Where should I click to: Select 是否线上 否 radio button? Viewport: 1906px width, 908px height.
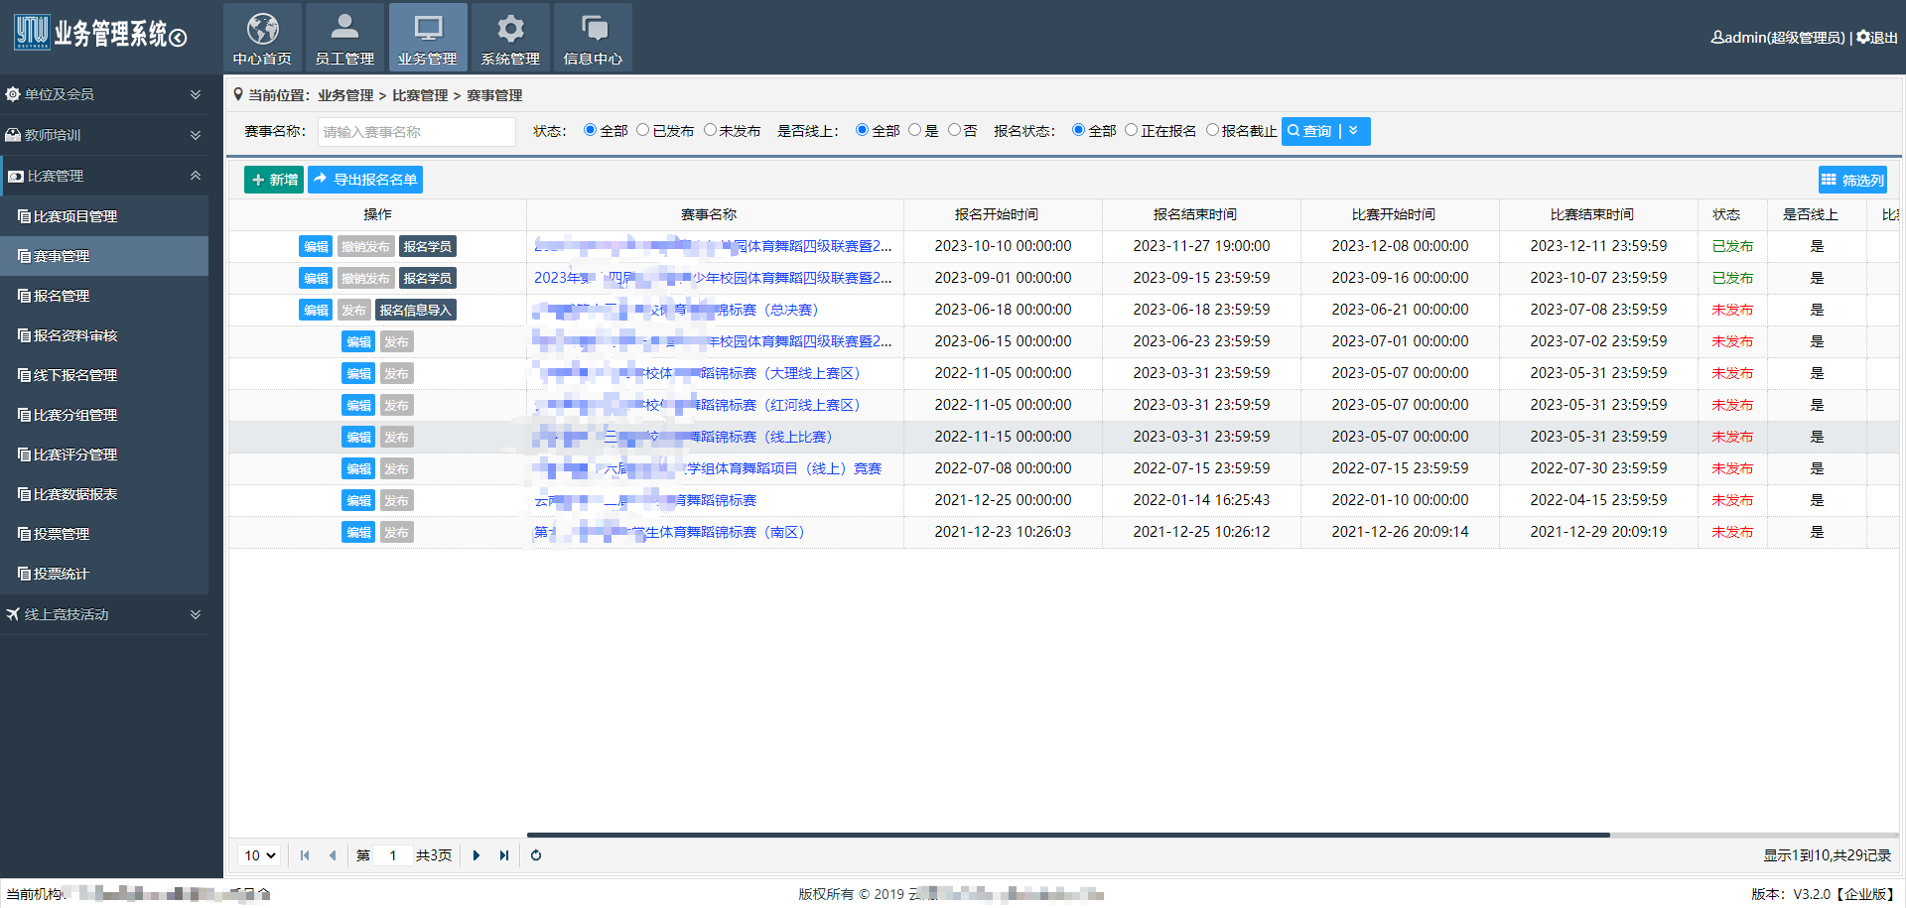954,130
